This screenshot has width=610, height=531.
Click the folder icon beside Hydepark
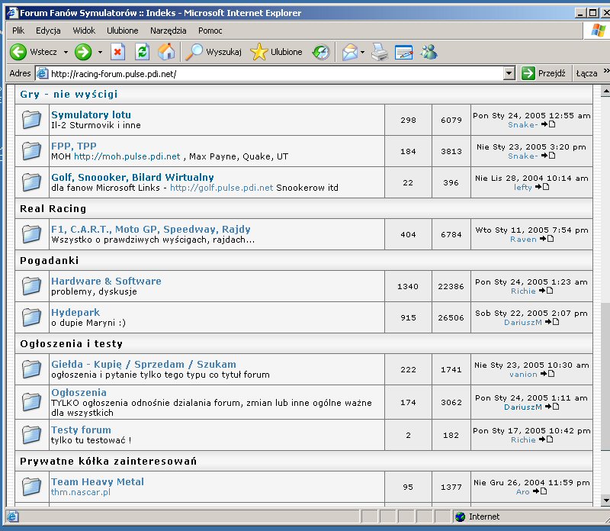point(31,317)
